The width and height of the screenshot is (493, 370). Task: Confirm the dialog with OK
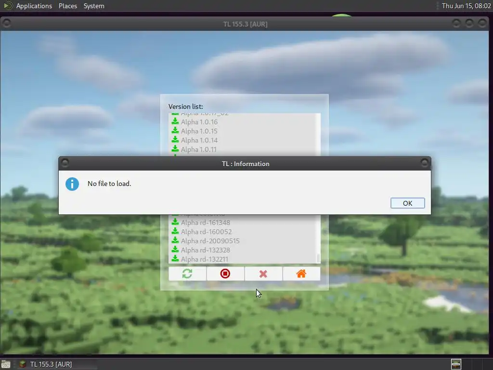407,203
